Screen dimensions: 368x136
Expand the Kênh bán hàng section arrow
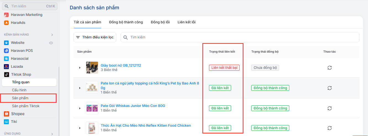(52, 35)
